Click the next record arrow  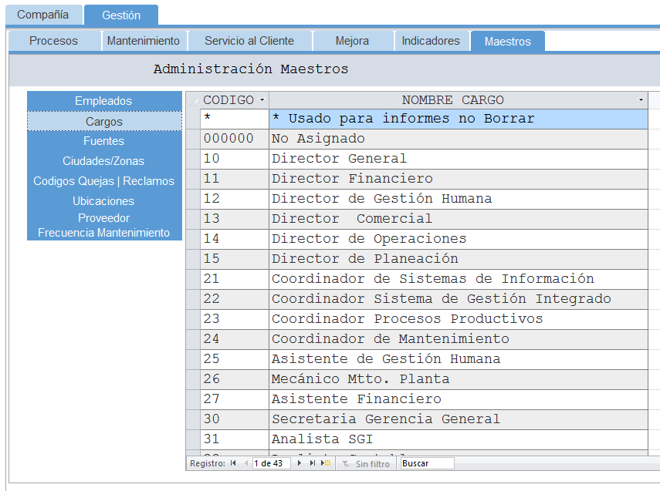tap(300, 463)
